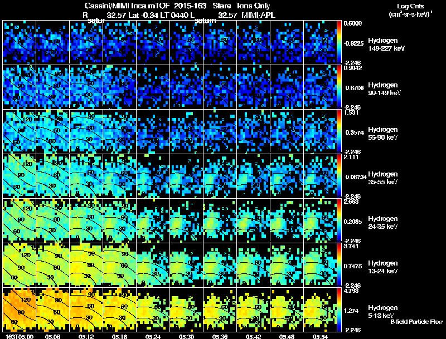Click the '05:30' time label
Viewport: 446px width, 339px height.
pos(186,336)
